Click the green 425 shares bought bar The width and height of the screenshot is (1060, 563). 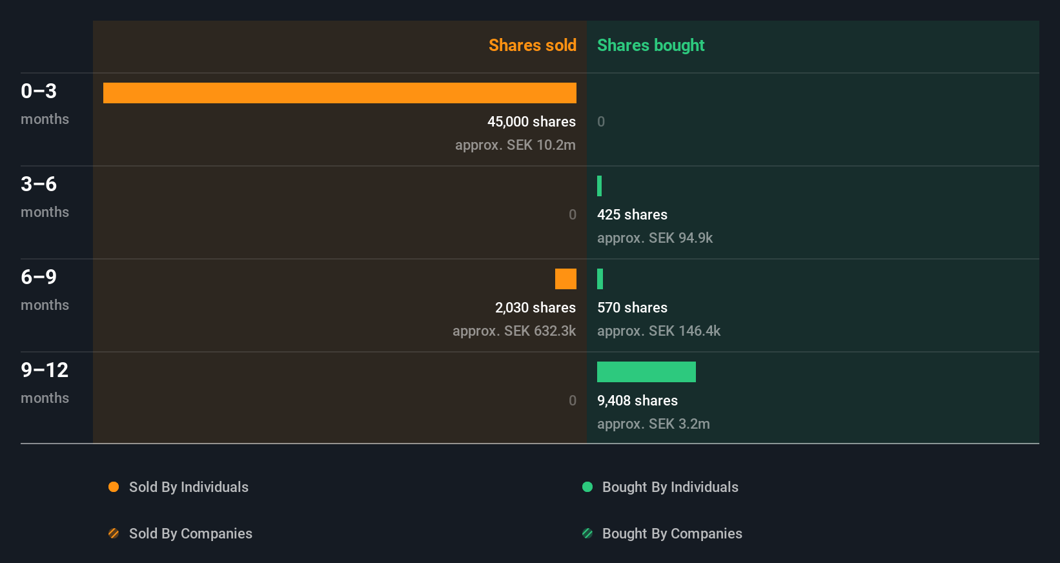(600, 186)
